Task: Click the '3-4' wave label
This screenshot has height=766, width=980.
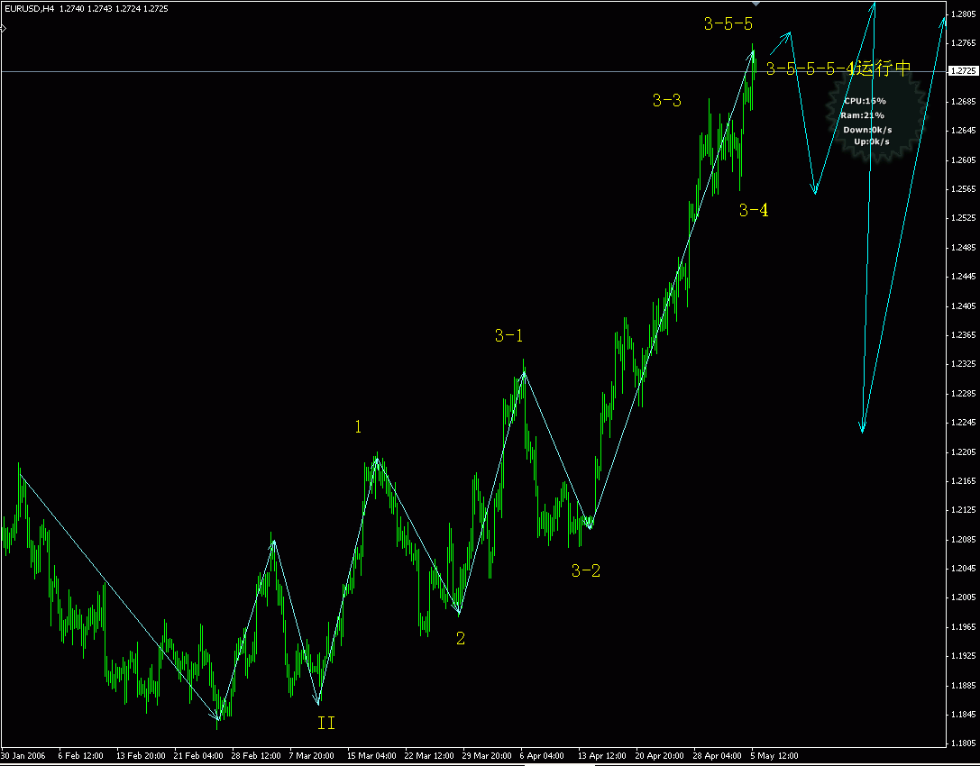Action: coord(752,212)
